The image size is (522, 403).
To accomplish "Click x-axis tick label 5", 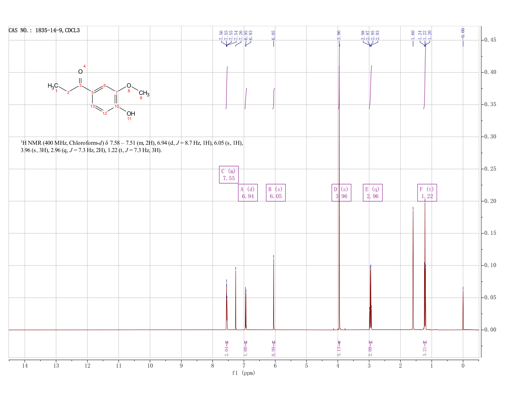I will 307,366.
